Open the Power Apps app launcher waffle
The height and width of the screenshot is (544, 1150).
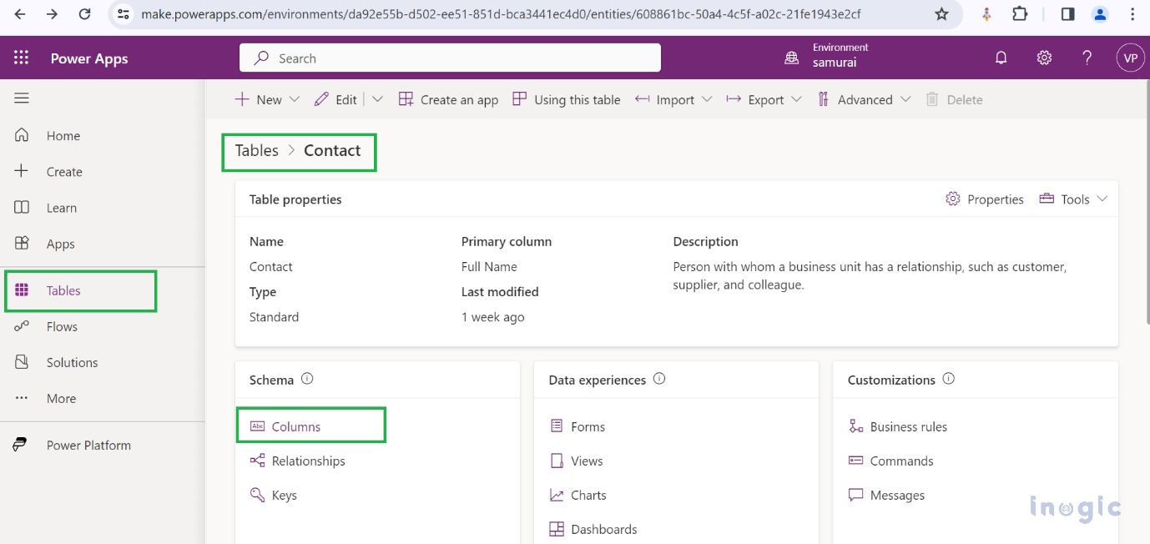pyautogui.click(x=22, y=58)
